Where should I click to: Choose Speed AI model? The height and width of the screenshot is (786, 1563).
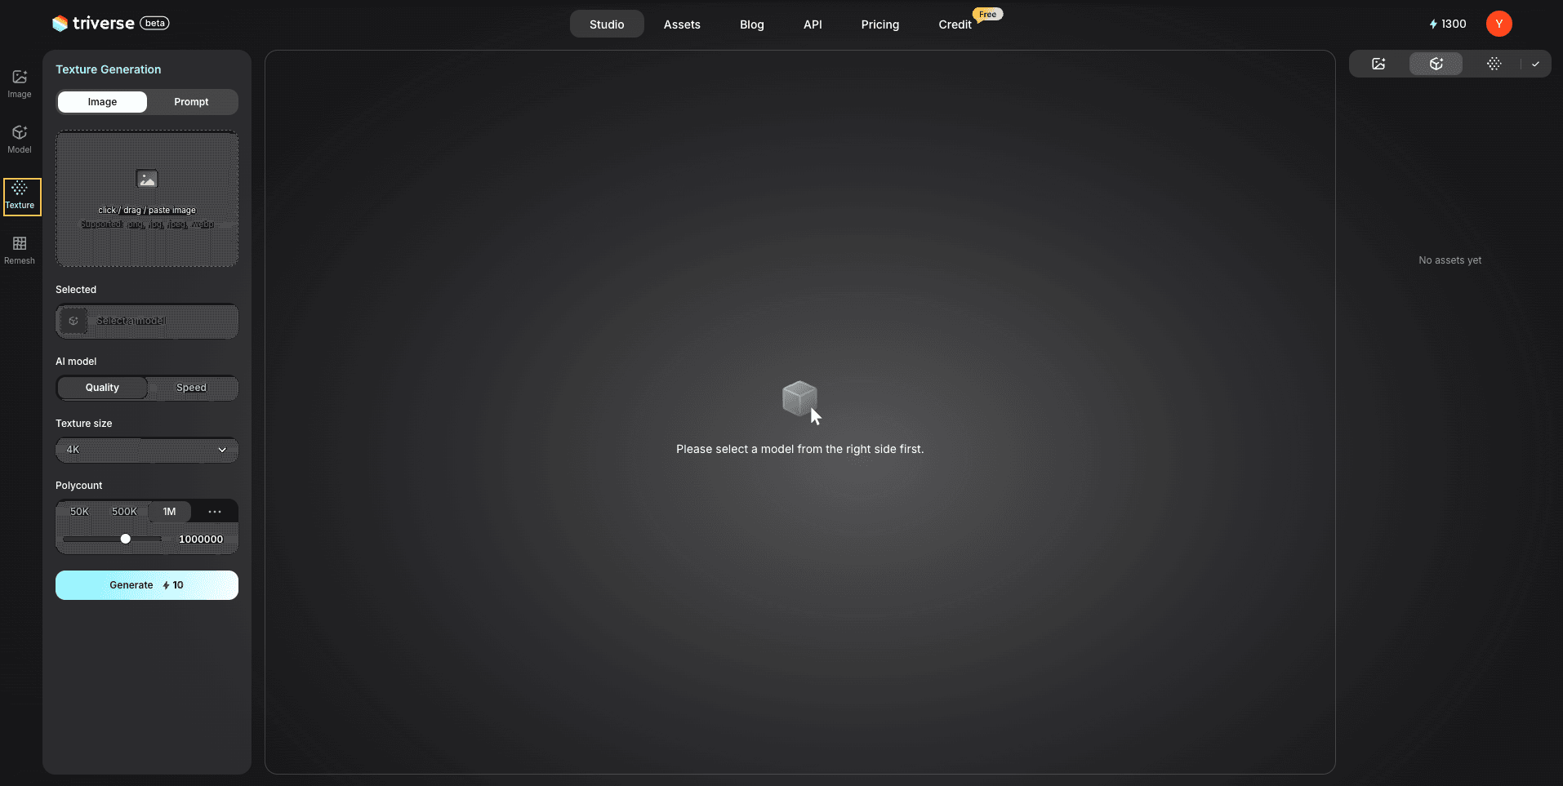[x=191, y=388]
